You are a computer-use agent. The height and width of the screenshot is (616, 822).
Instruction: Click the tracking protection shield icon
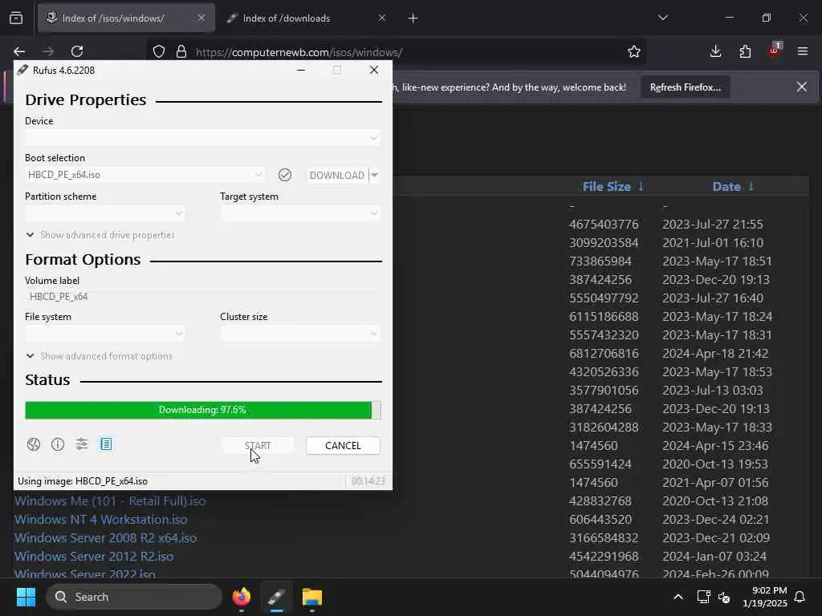(x=159, y=51)
